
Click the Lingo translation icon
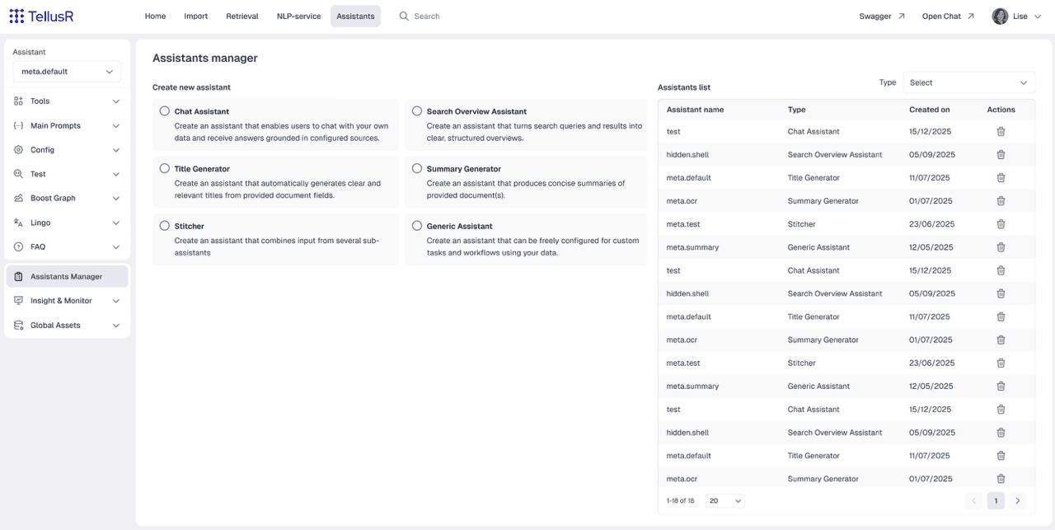(18, 223)
